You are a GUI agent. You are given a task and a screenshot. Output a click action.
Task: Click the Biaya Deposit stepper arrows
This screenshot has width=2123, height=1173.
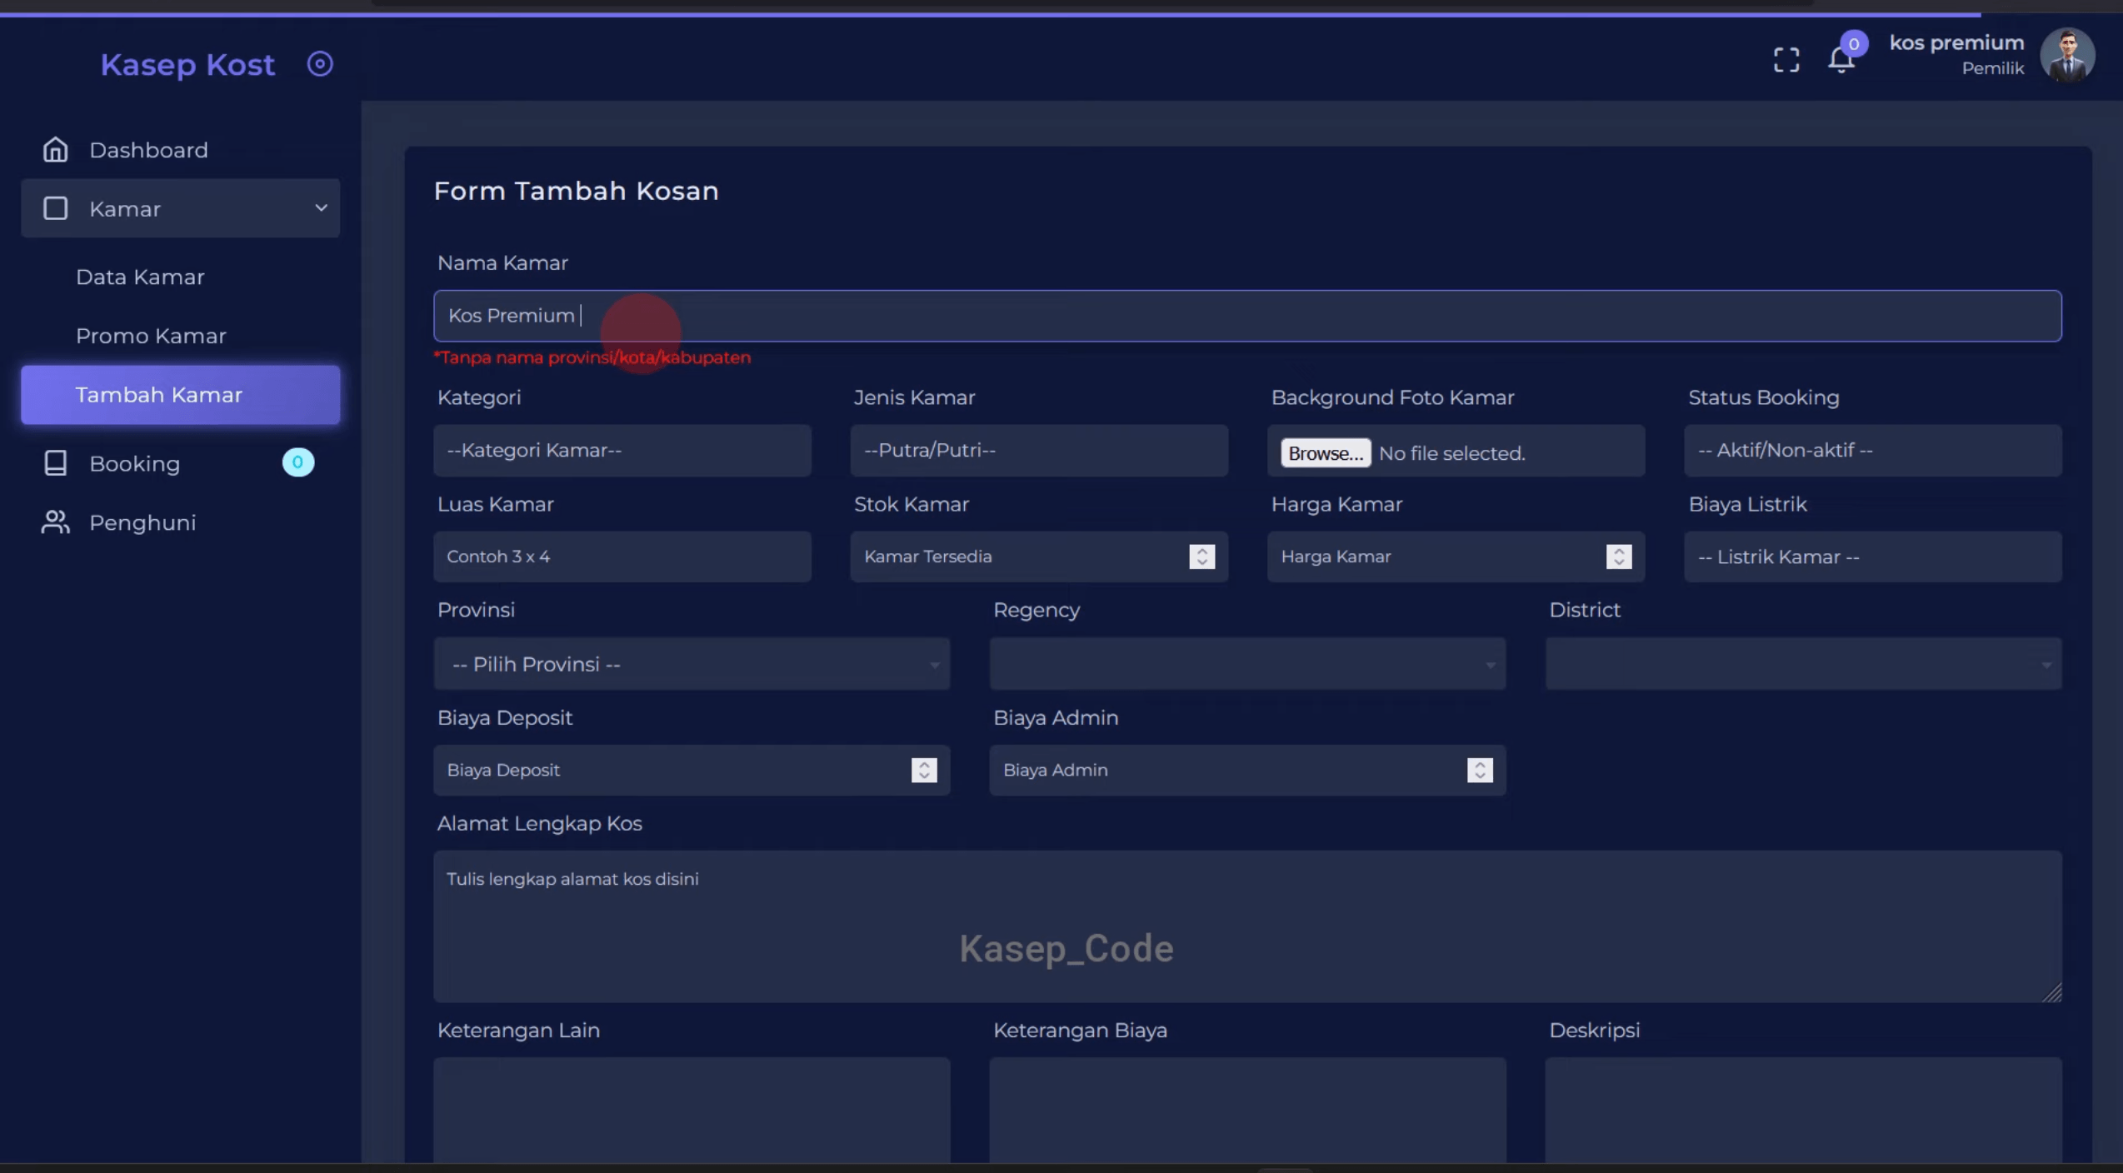point(923,770)
